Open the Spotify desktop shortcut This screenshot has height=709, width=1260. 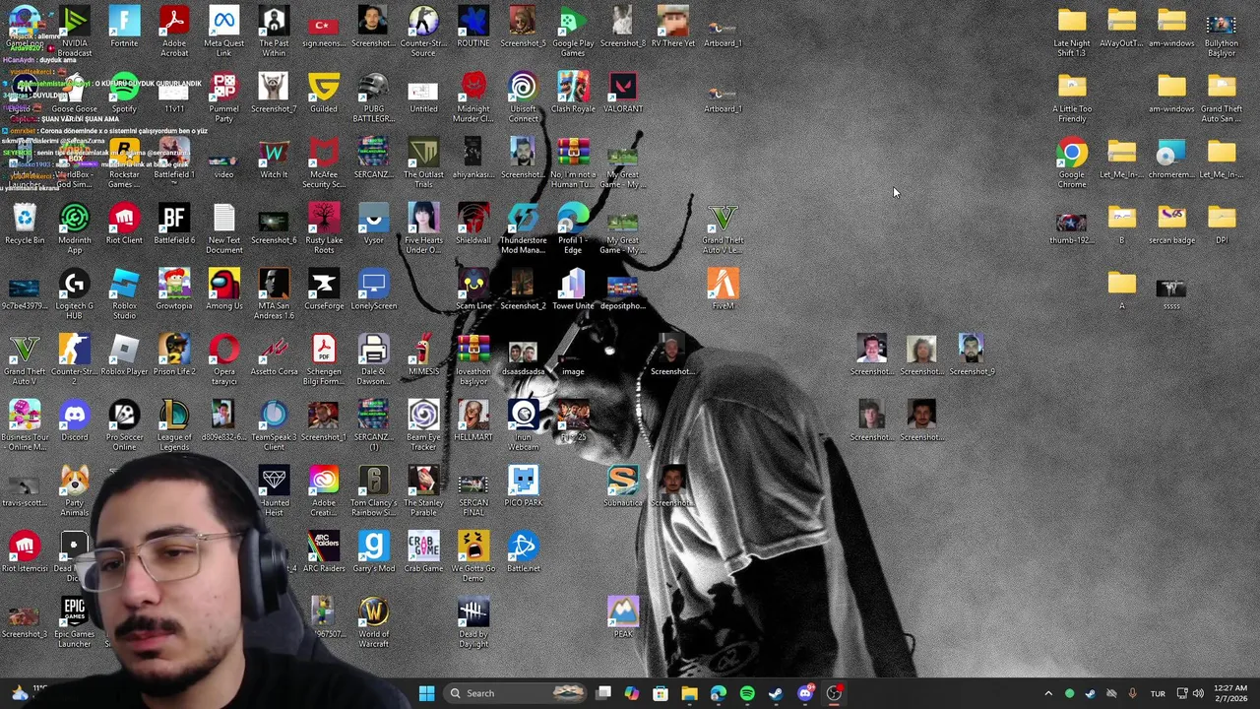124,92
